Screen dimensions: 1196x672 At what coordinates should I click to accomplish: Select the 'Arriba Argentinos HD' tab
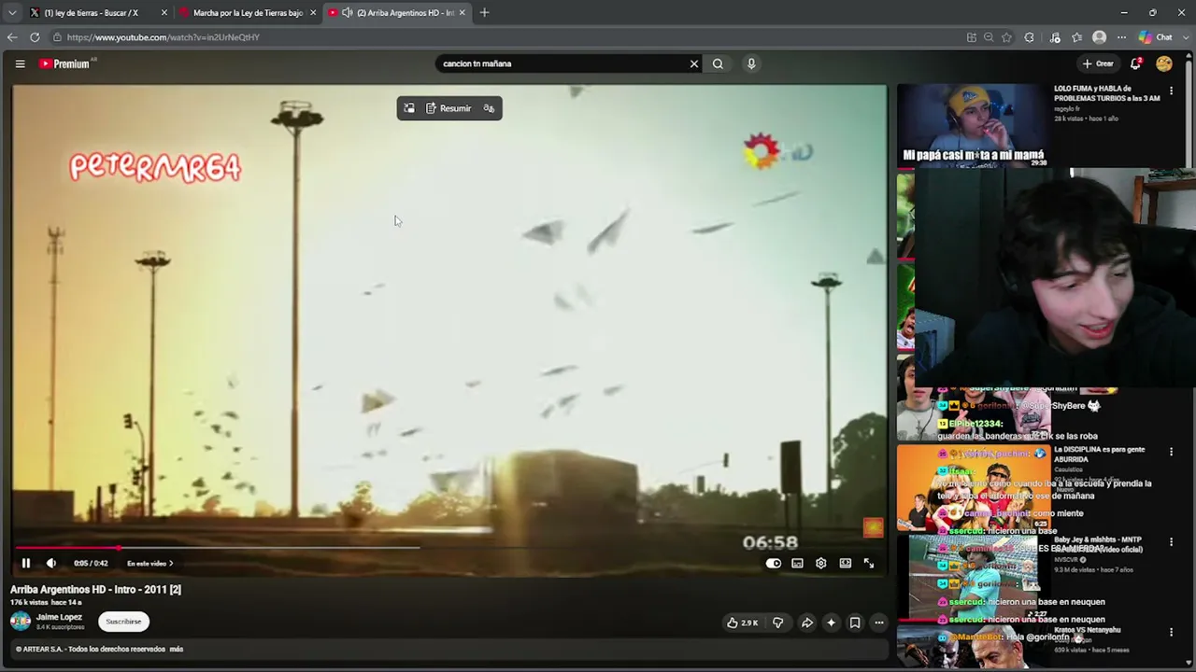pyautogui.click(x=397, y=13)
